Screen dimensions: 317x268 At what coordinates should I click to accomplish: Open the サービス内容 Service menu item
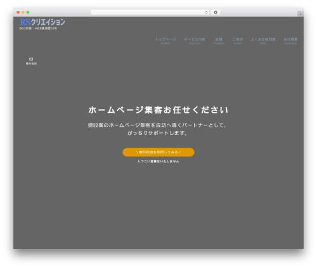click(x=195, y=41)
